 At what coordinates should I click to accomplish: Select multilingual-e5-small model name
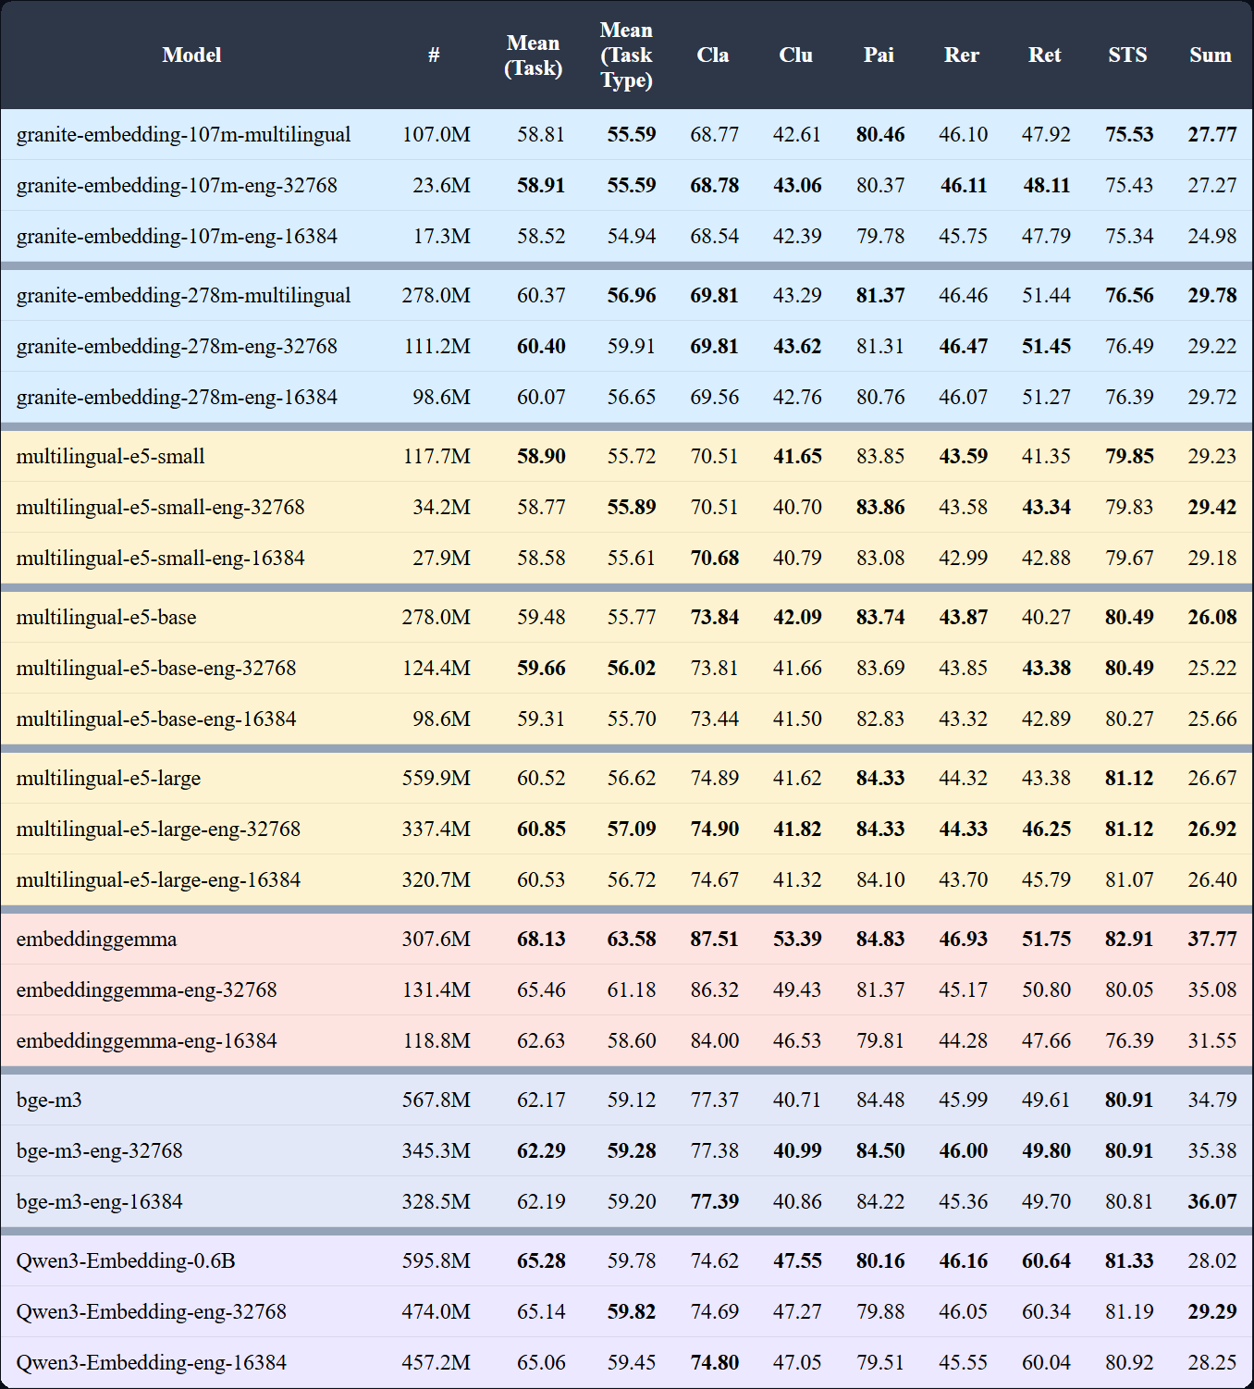pyautogui.click(x=111, y=457)
